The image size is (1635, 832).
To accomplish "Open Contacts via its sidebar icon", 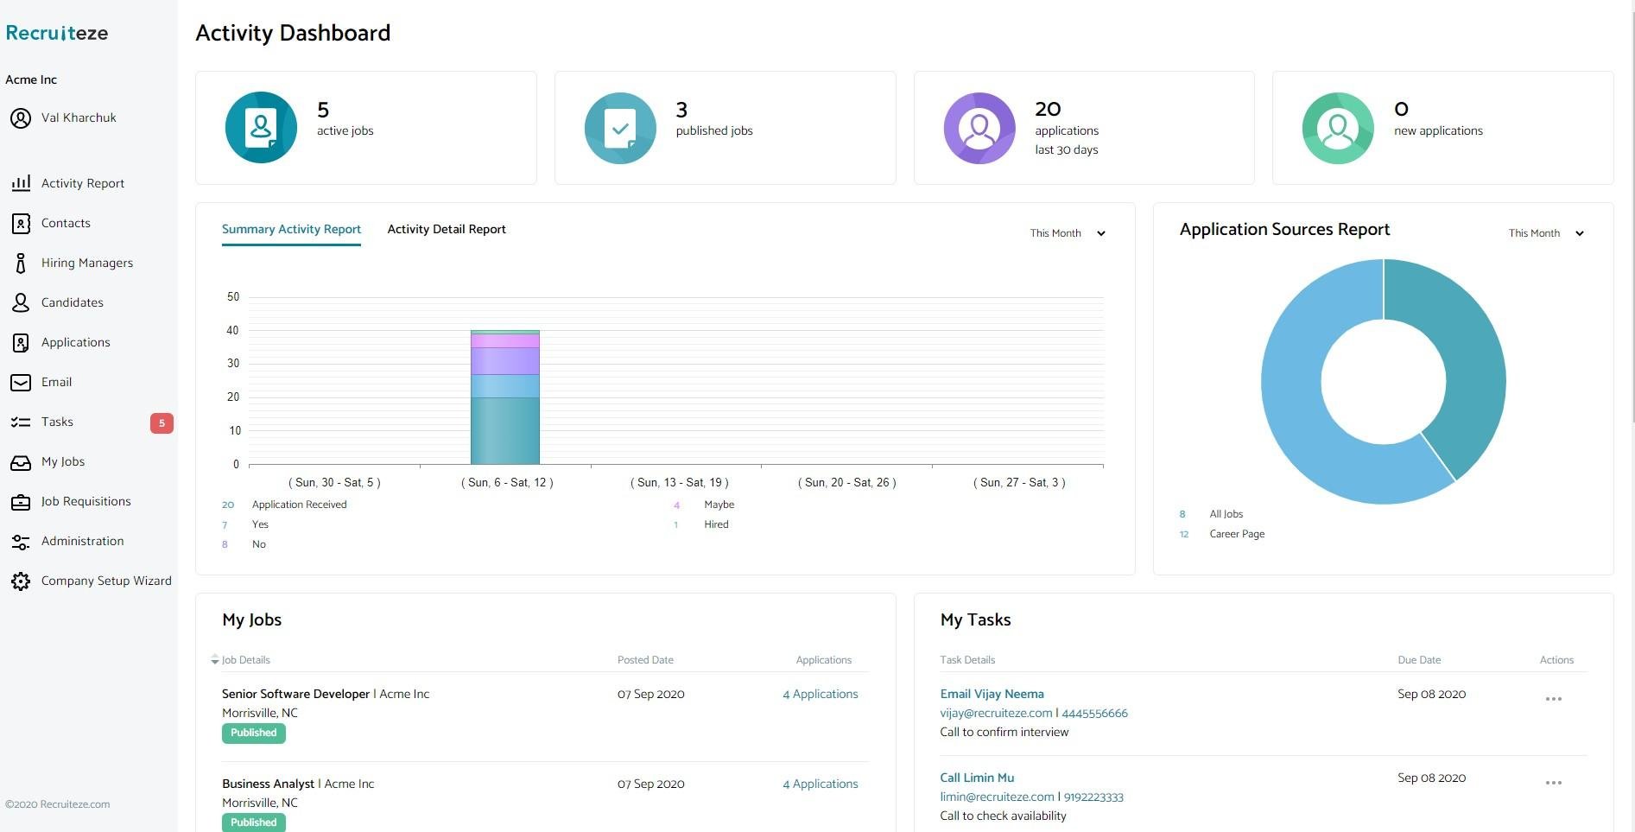I will tap(21, 223).
